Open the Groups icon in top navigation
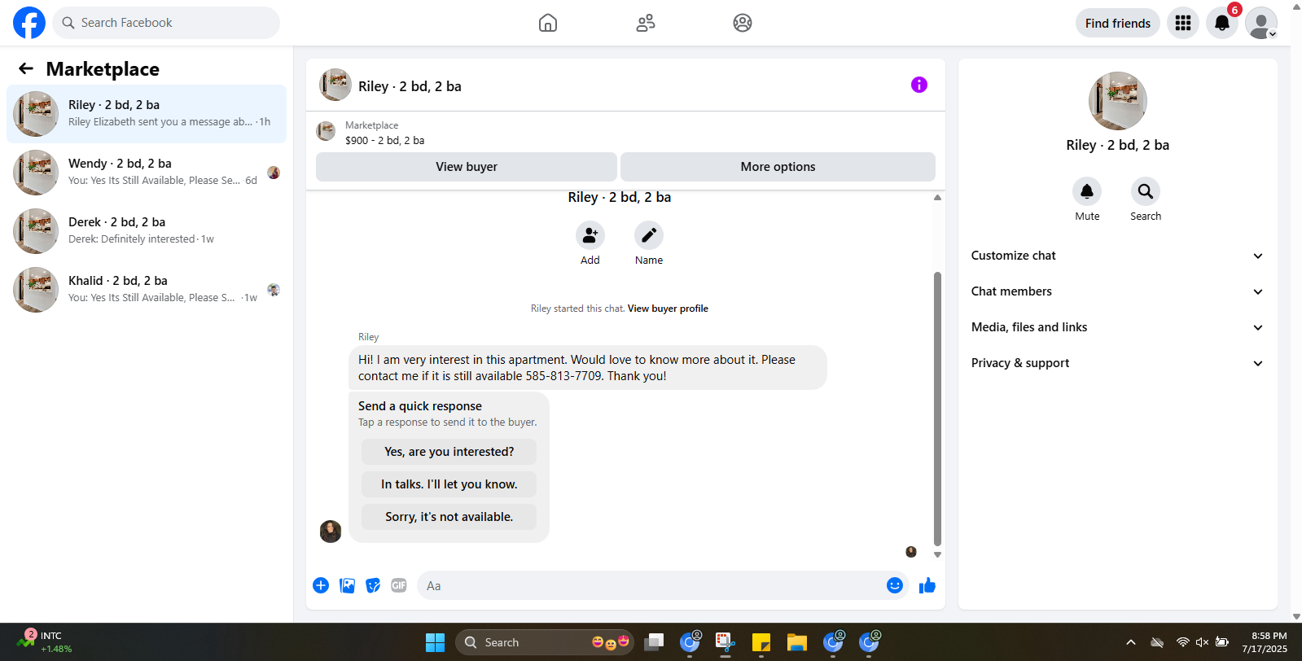The height and width of the screenshot is (661, 1302). [x=743, y=23]
